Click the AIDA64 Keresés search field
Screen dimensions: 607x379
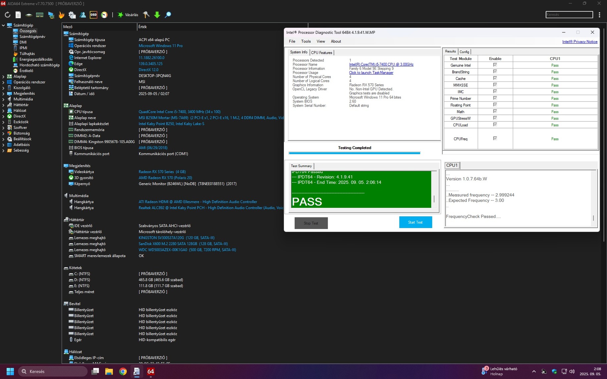tap(569, 15)
